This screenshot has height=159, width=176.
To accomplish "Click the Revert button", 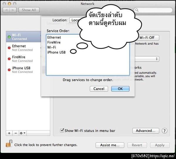I will click(137, 145).
